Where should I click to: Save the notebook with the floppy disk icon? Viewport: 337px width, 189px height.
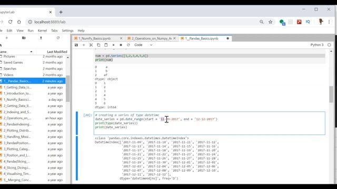tap(76, 45)
